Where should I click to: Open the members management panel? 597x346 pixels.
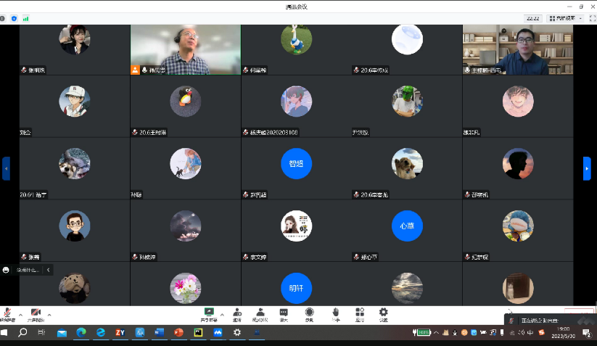coord(260,313)
